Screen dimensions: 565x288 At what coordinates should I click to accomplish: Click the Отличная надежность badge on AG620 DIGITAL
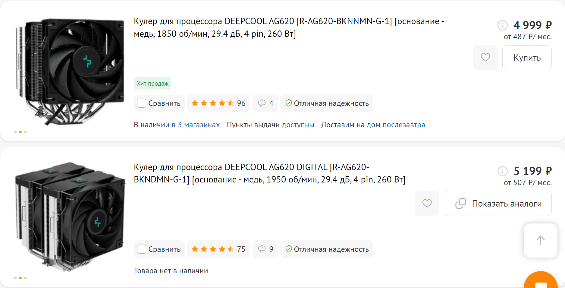327,249
